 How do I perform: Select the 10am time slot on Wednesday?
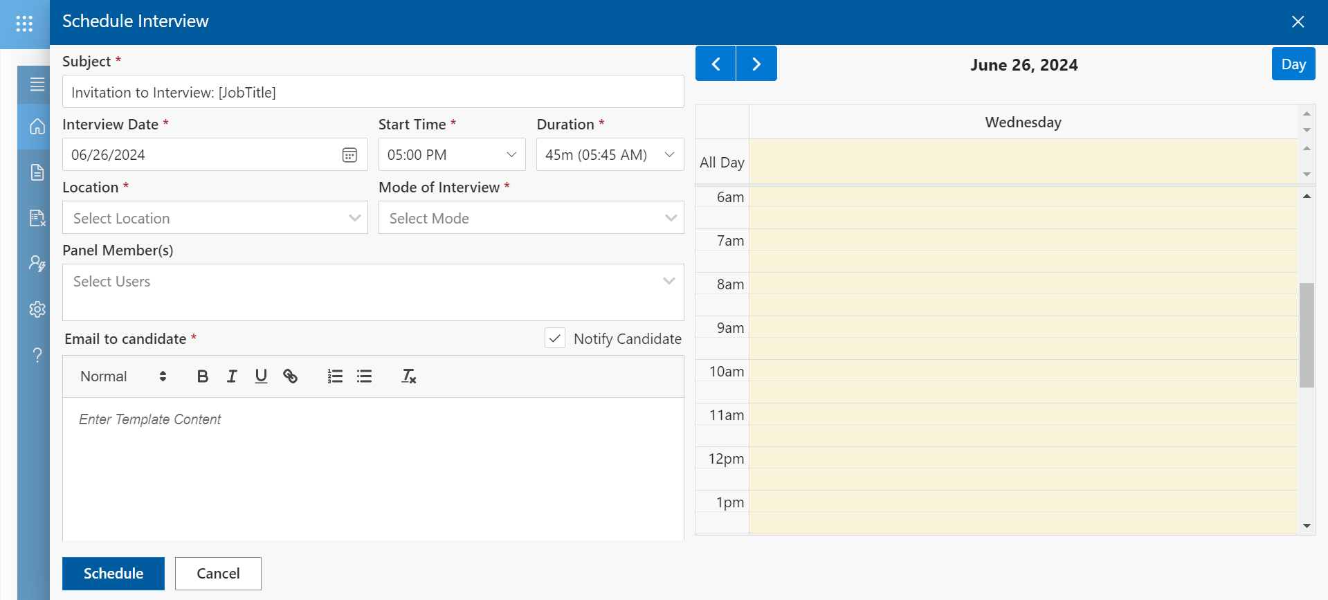(x=1023, y=371)
